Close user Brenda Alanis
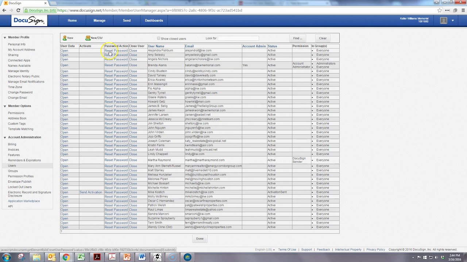The width and height of the screenshot is (467, 262). [x=133, y=65]
